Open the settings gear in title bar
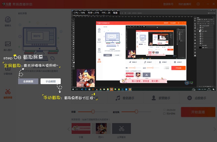Image resolution: width=217 pixels, height=142 pixels. click(198, 4)
